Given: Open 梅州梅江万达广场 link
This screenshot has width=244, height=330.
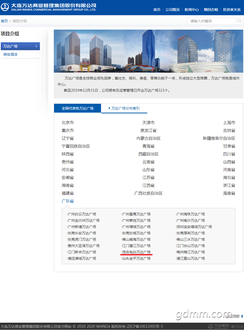Looking at the screenshot, I should pyautogui.click(x=190, y=252).
